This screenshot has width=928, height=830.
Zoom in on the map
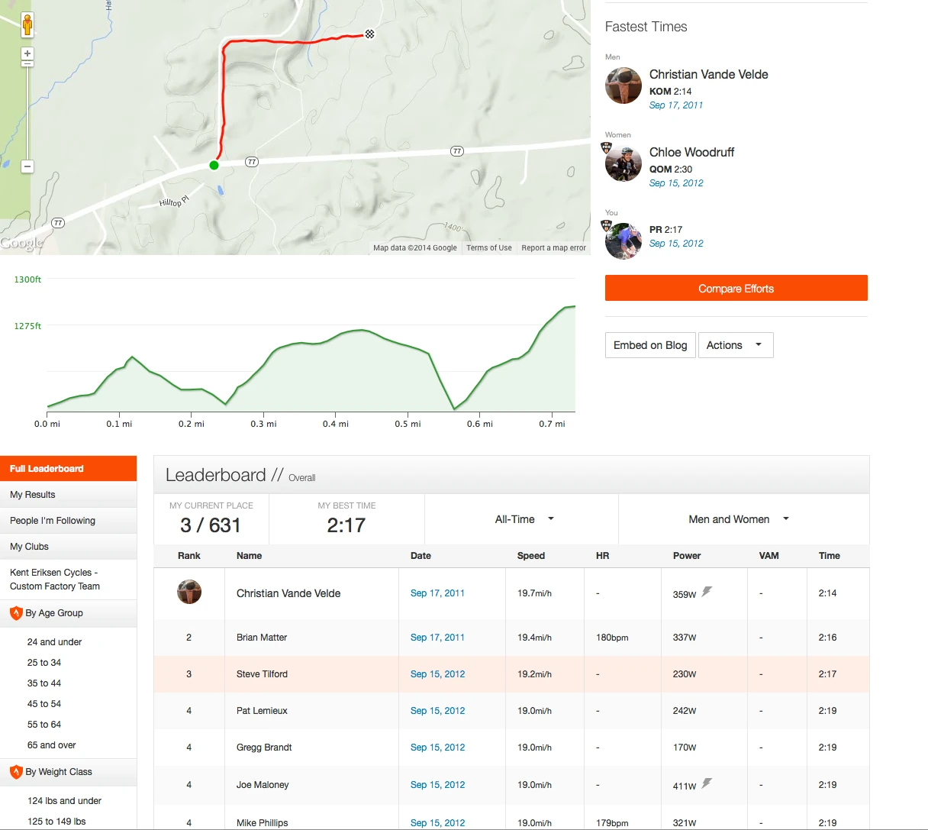(27, 53)
